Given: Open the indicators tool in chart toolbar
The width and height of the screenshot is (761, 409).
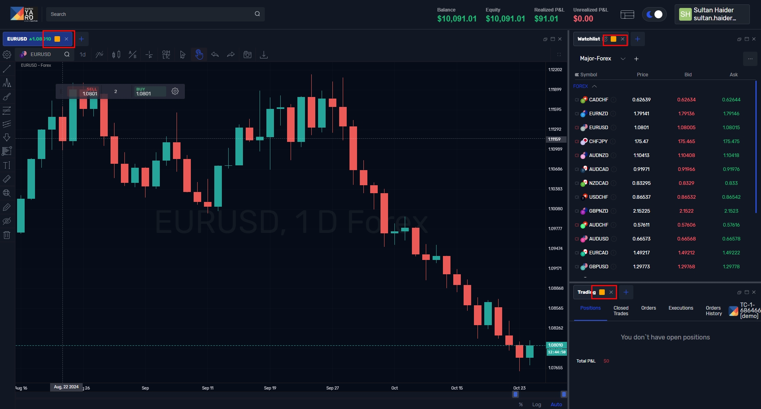Looking at the screenshot, I should 99,54.
